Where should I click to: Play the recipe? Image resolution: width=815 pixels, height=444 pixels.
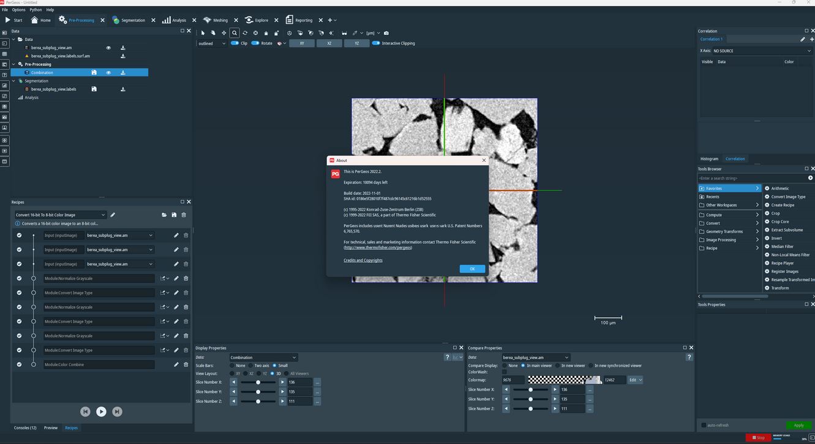pos(101,412)
